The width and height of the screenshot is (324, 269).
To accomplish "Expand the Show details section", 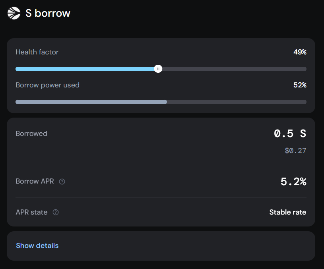I will tap(37, 246).
